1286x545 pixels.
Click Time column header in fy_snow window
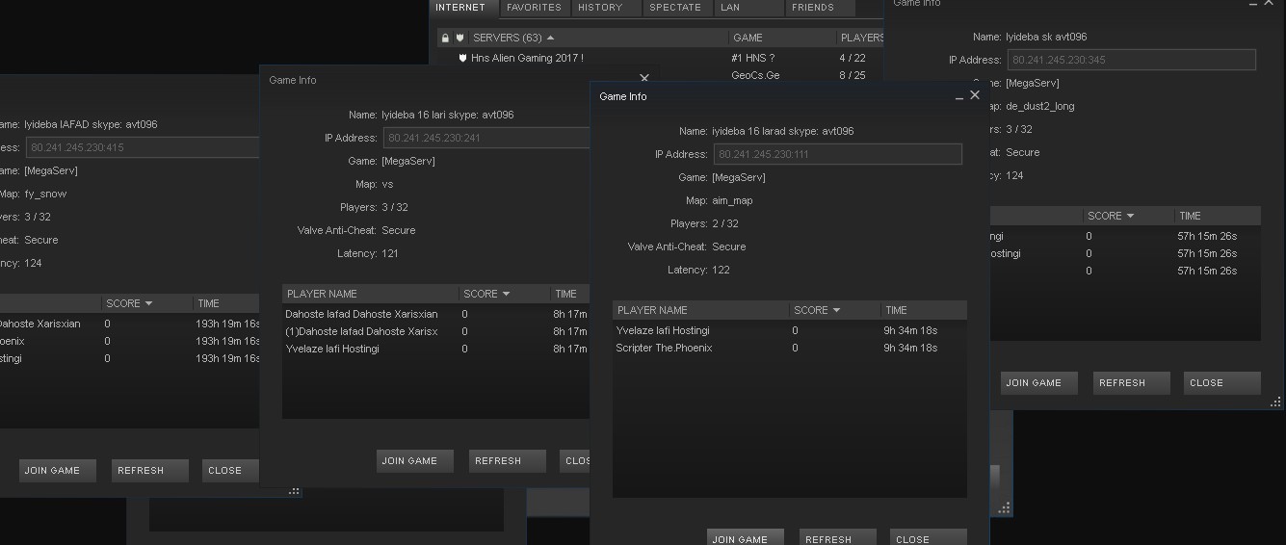tap(225, 303)
